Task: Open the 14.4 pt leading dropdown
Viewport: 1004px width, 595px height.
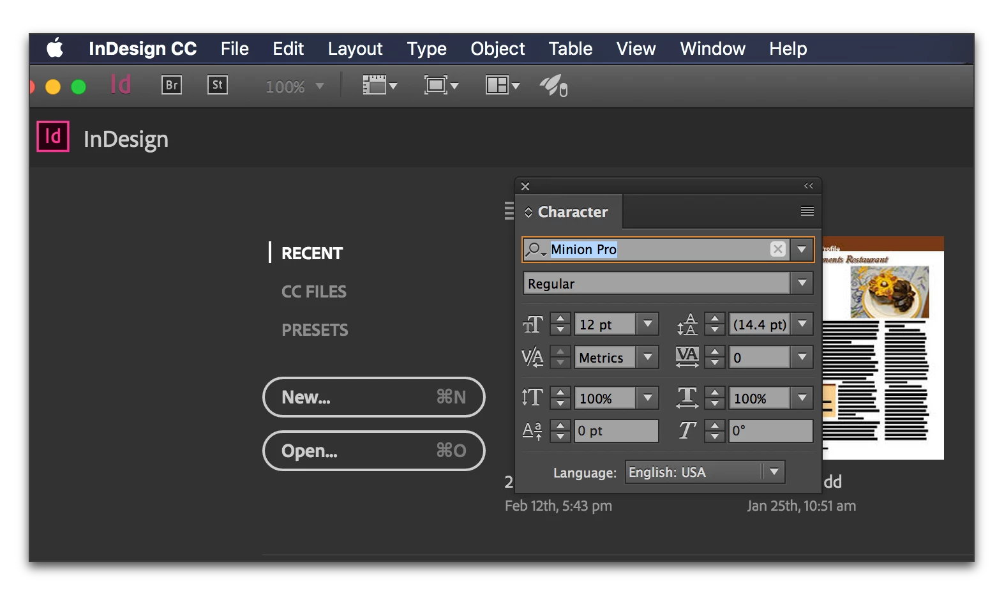Action: (x=802, y=324)
